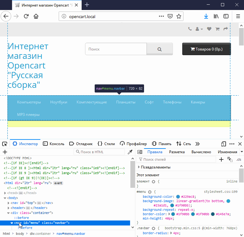Switch to the Стили devtools tab

point(106,144)
